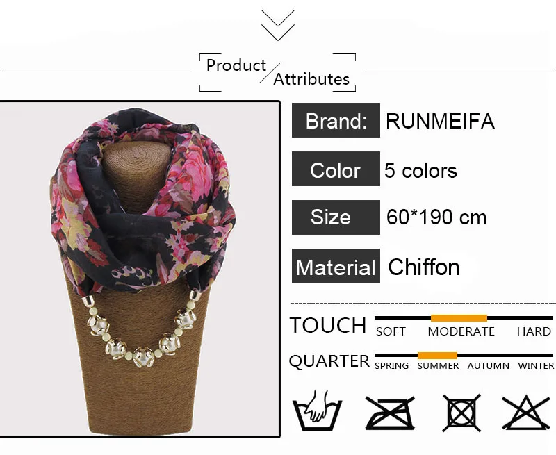Select the HARD touch label
The width and height of the screenshot is (556, 455).
(534, 331)
